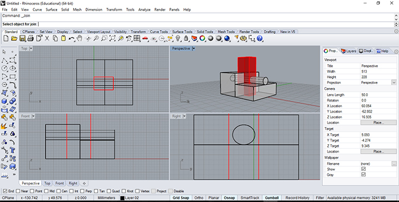Expand the Projection dropdown in properties
The image size is (399, 202).
click(393, 83)
